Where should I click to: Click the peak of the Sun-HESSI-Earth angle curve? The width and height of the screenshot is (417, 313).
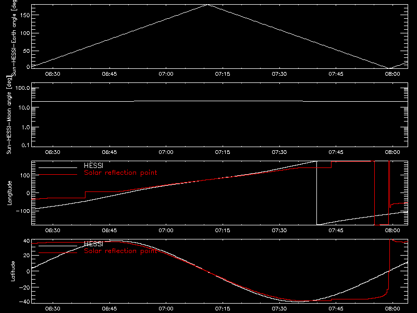[207, 5]
